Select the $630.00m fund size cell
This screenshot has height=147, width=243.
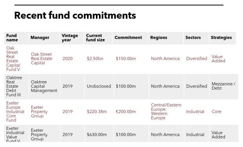pos(99,133)
